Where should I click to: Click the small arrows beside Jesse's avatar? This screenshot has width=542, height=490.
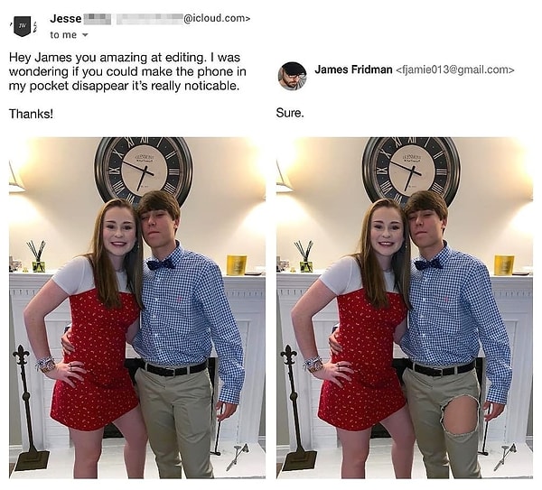36,25
